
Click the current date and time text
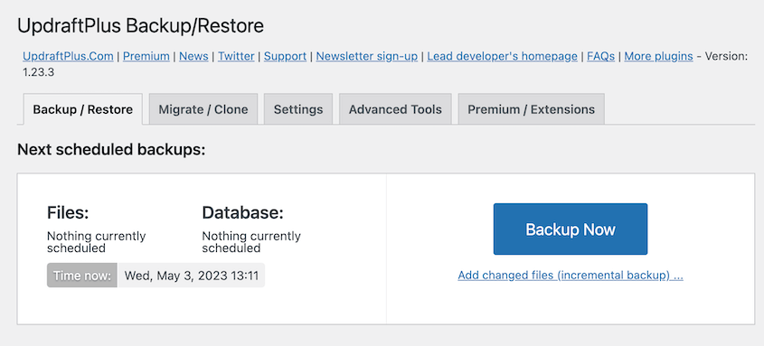pos(191,276)
